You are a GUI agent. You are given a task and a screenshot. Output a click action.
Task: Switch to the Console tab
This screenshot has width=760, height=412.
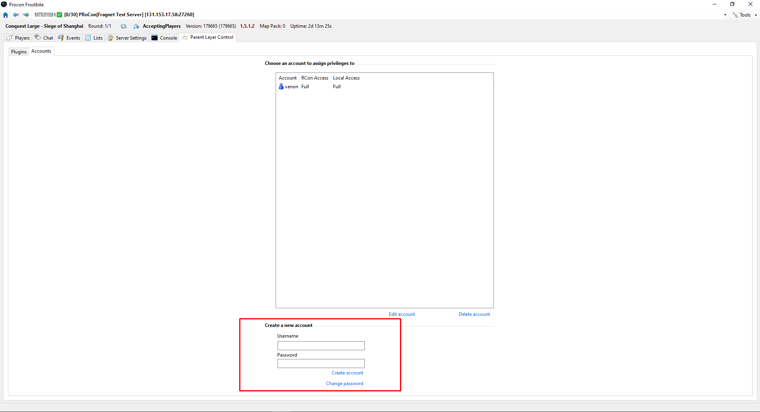(164, 38)
